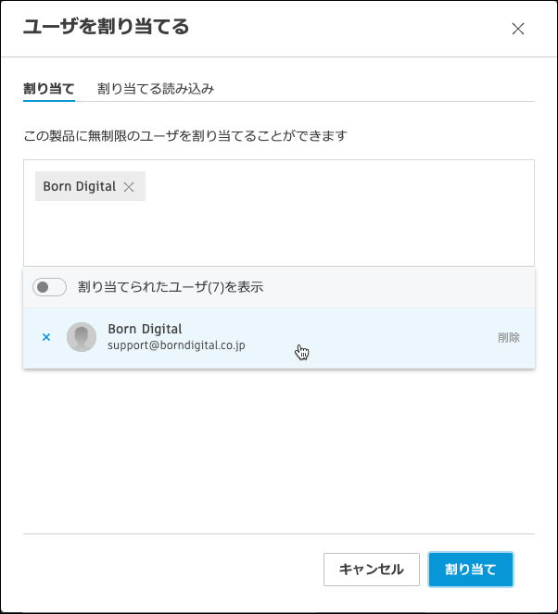Click the description text about 無制限のユーザ

185,136
